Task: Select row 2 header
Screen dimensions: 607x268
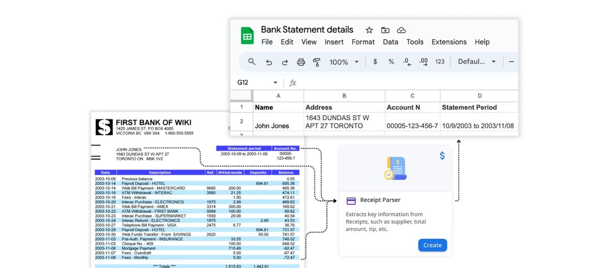Action: pyautogui.click(x=242, y=122)
